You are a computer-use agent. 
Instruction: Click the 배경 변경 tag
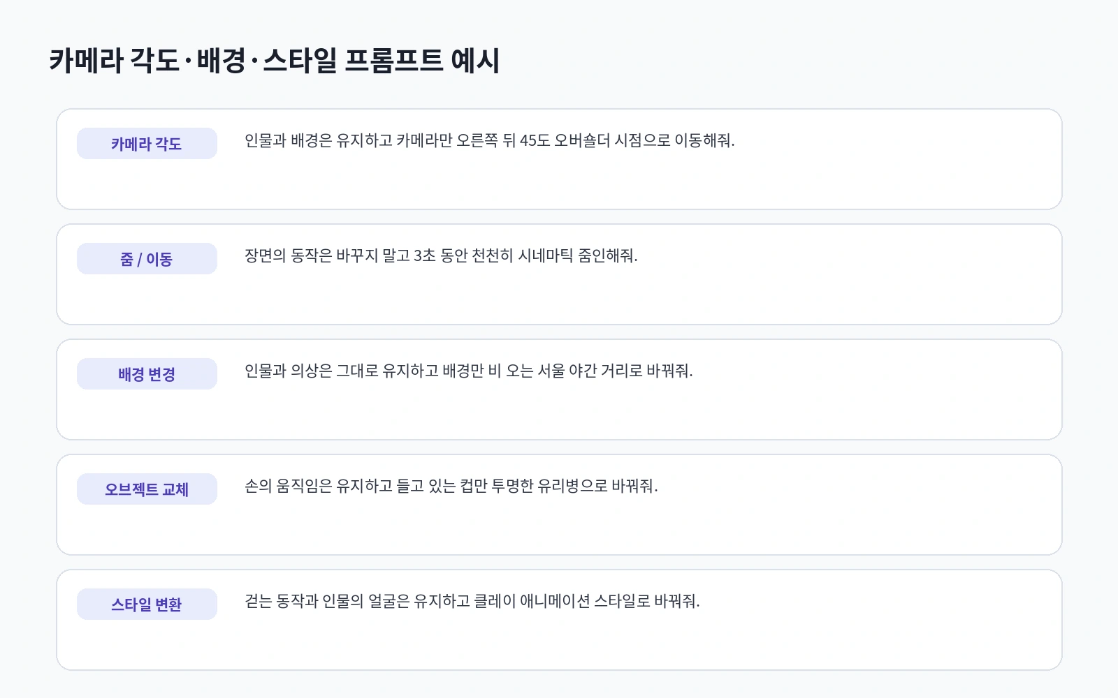tap(147, 374)
